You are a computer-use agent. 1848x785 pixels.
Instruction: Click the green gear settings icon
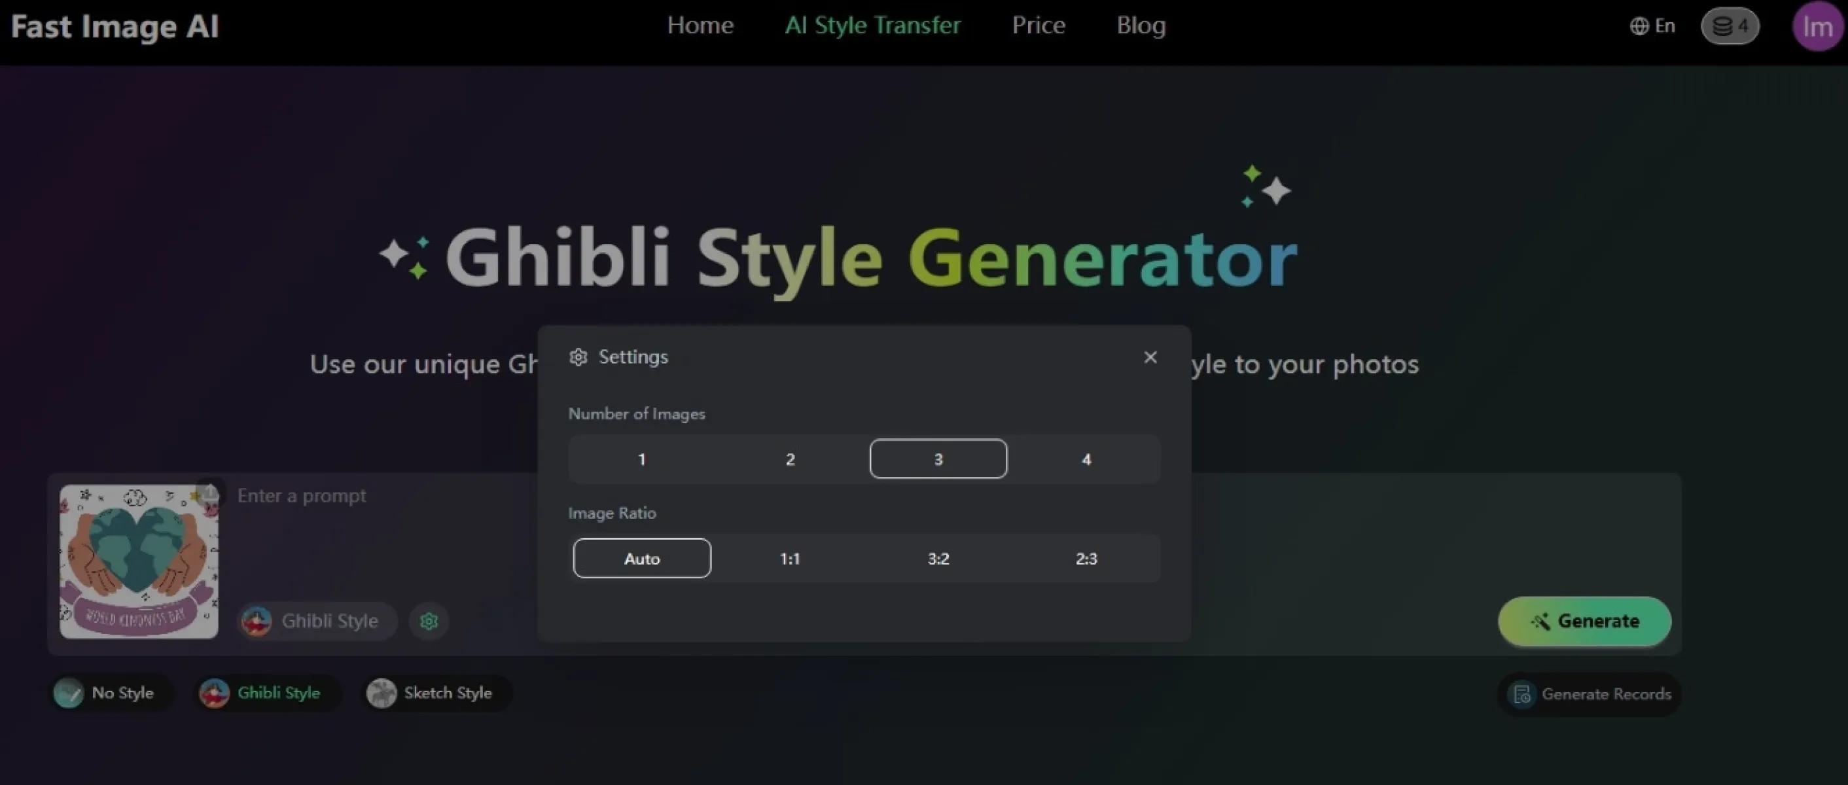coord(428,621)
